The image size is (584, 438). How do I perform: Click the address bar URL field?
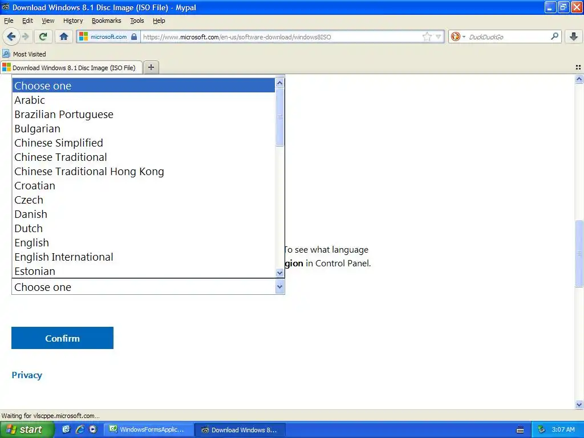click(281, 36)
